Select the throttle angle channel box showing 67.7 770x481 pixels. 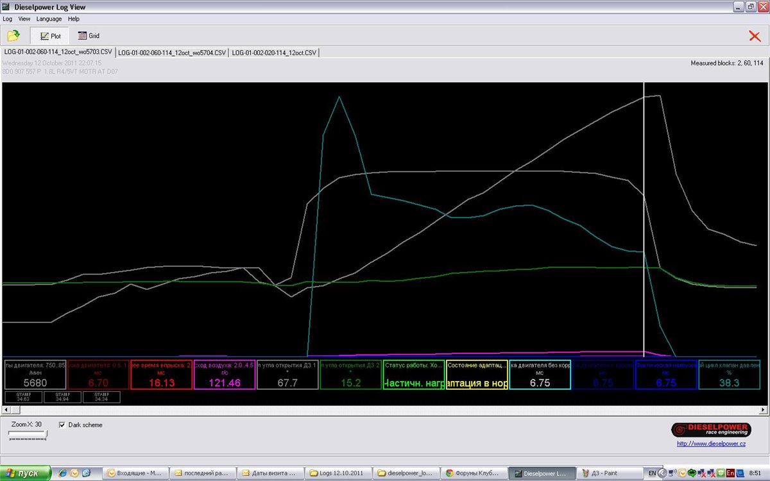pos(287,375)
